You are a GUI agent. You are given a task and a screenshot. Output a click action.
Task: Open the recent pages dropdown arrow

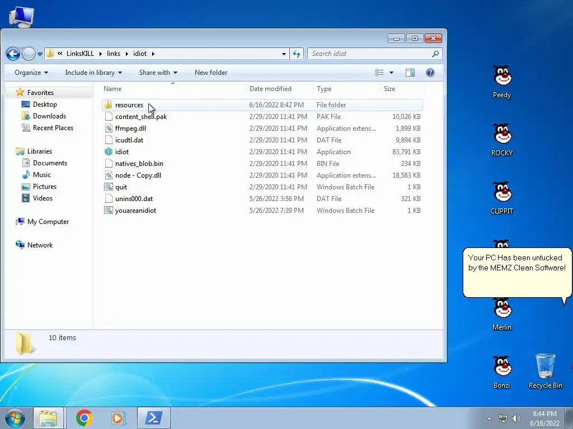40,54
